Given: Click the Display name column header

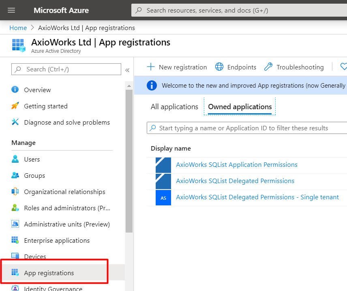Looking at the screenshot, I should pos(171,148).
